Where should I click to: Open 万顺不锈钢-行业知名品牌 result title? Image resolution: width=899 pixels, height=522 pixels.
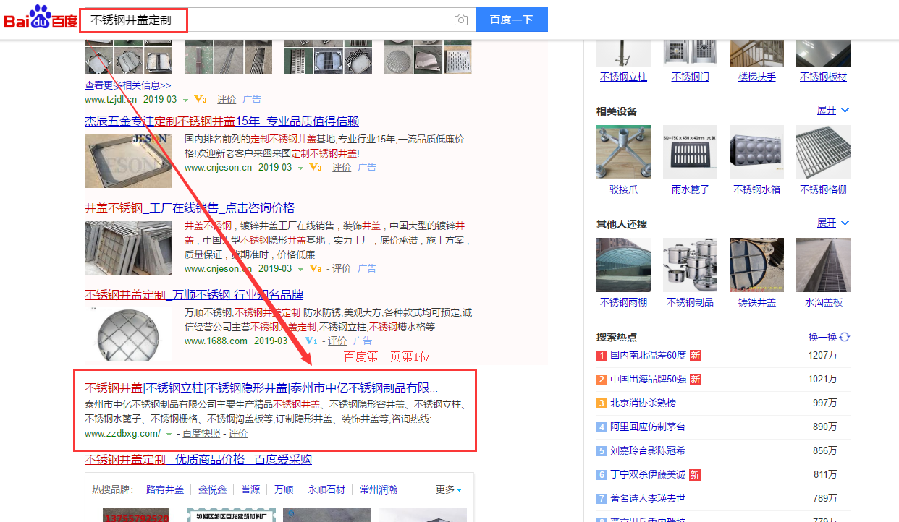[194, 294]
